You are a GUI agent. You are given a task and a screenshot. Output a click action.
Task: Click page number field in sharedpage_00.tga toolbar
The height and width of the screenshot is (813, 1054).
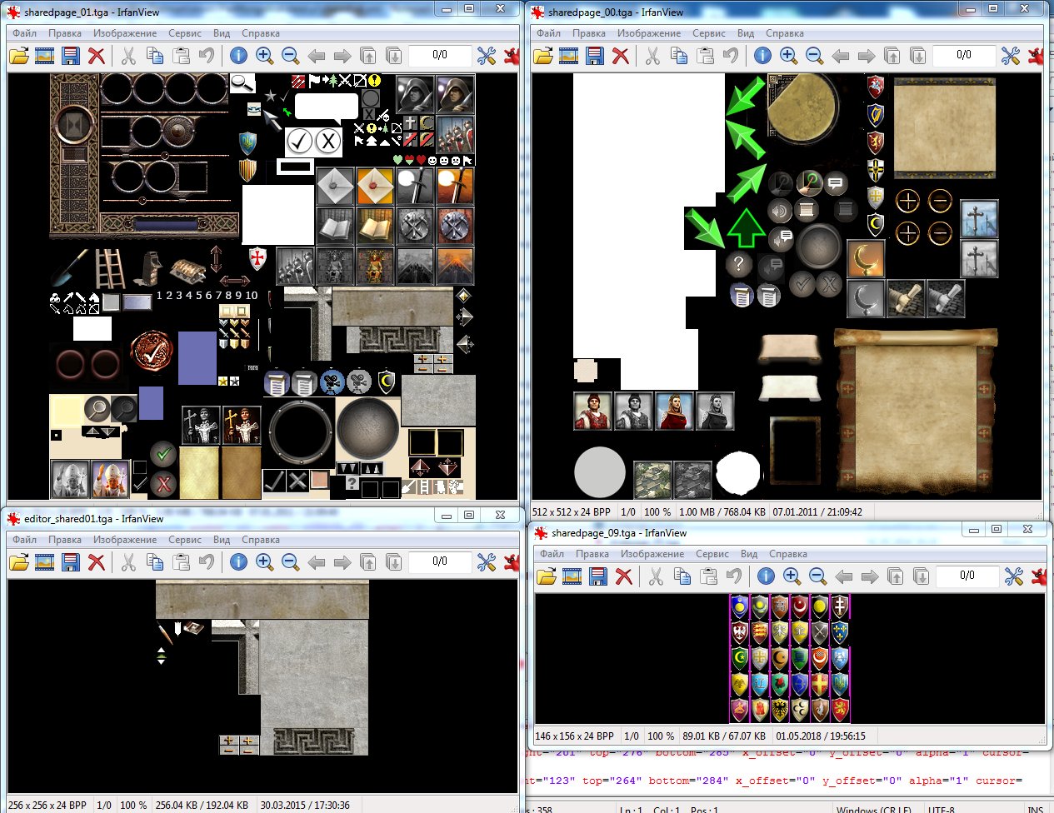pos(964,55)
